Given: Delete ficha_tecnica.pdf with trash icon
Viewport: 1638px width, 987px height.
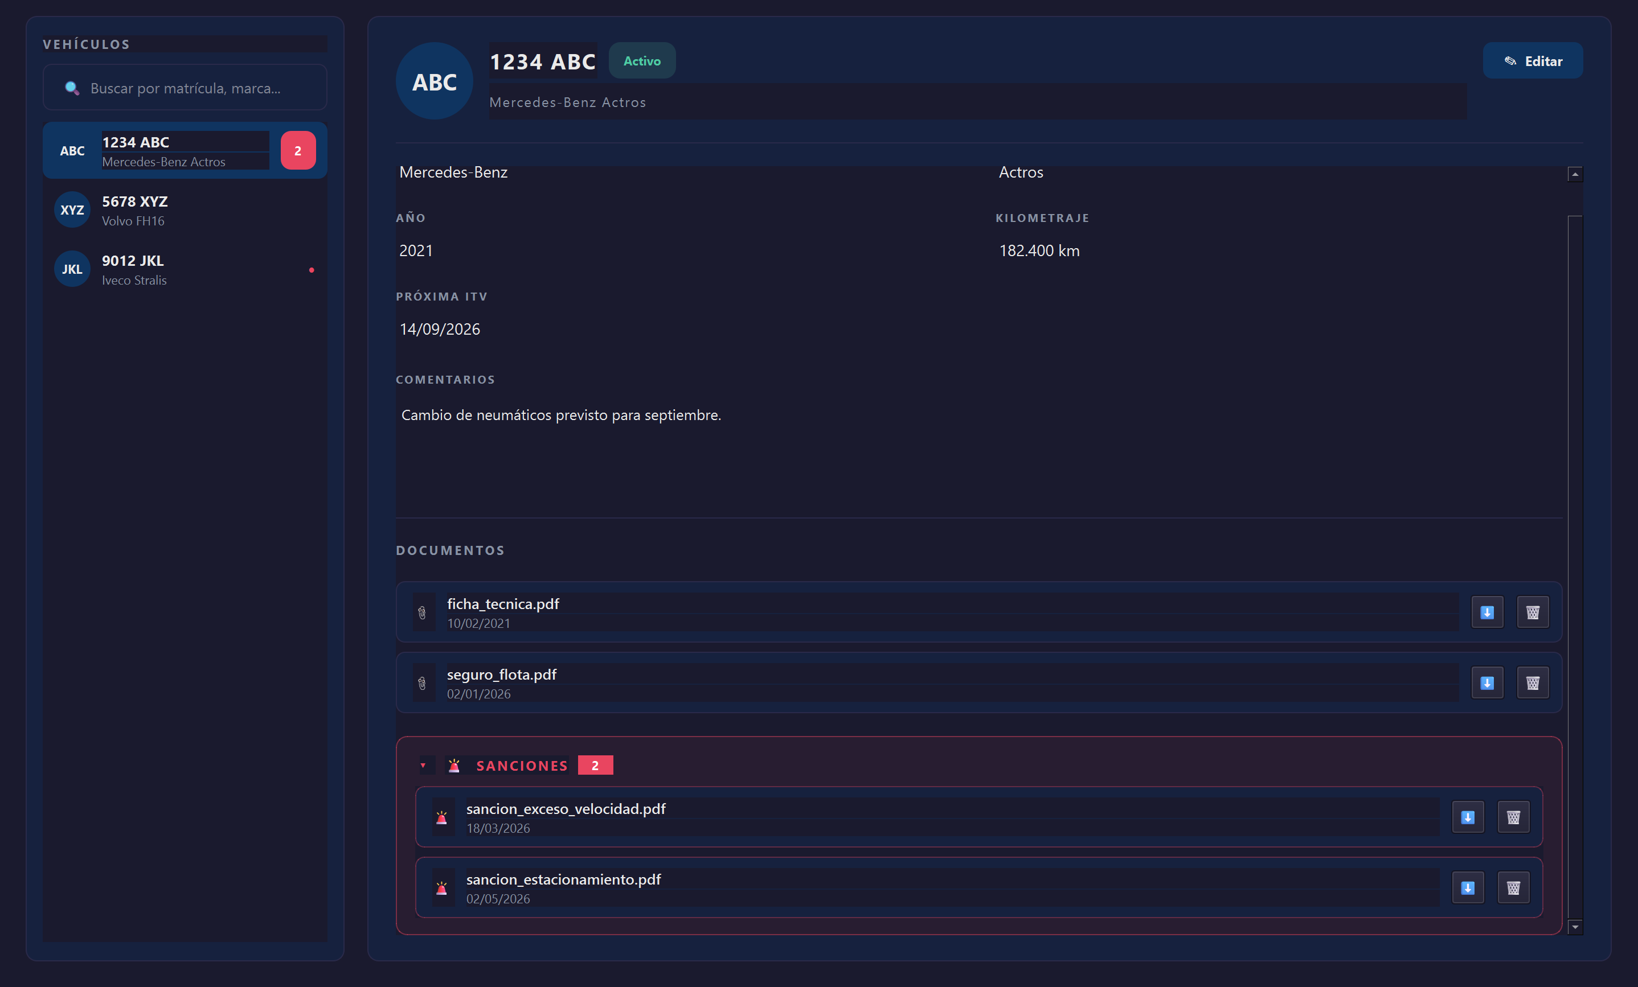Looking at the screenshot, I should click(x=1532, y=612).
